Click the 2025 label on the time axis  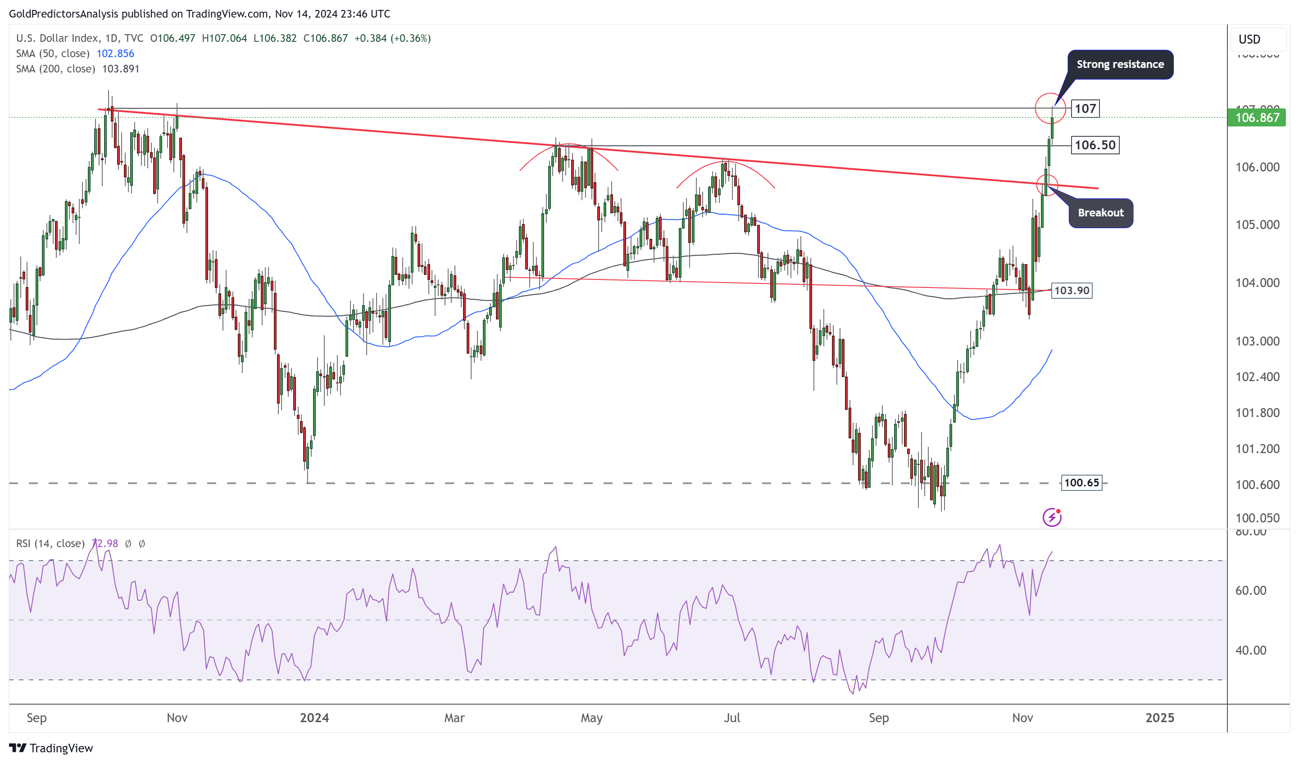(1159, 718)
